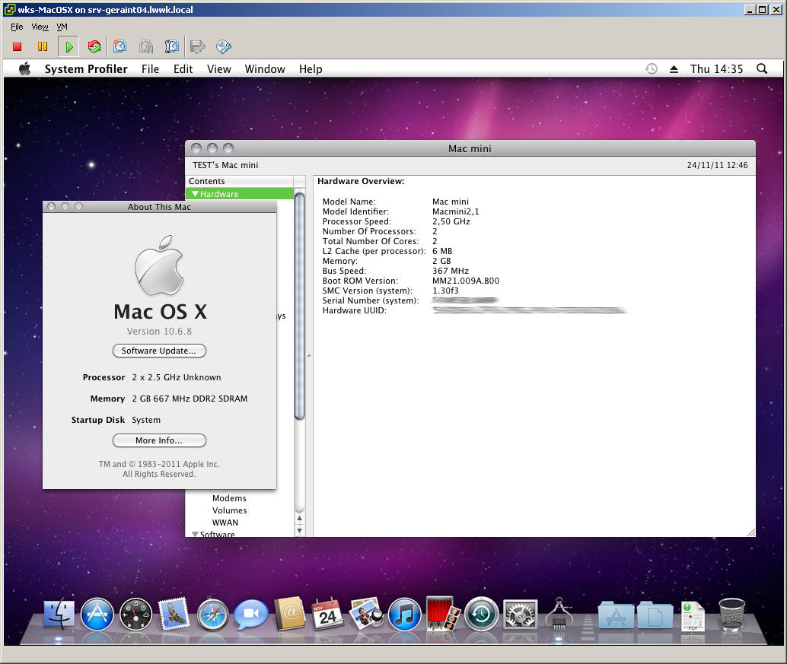
Task: Click the floppy drive connect icon
Action: pos(198,47)
